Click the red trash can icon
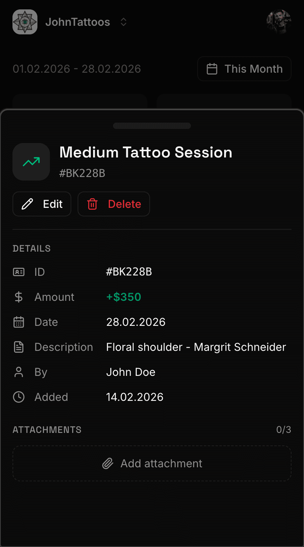The image size is (304, 547). tap(92, 204)
